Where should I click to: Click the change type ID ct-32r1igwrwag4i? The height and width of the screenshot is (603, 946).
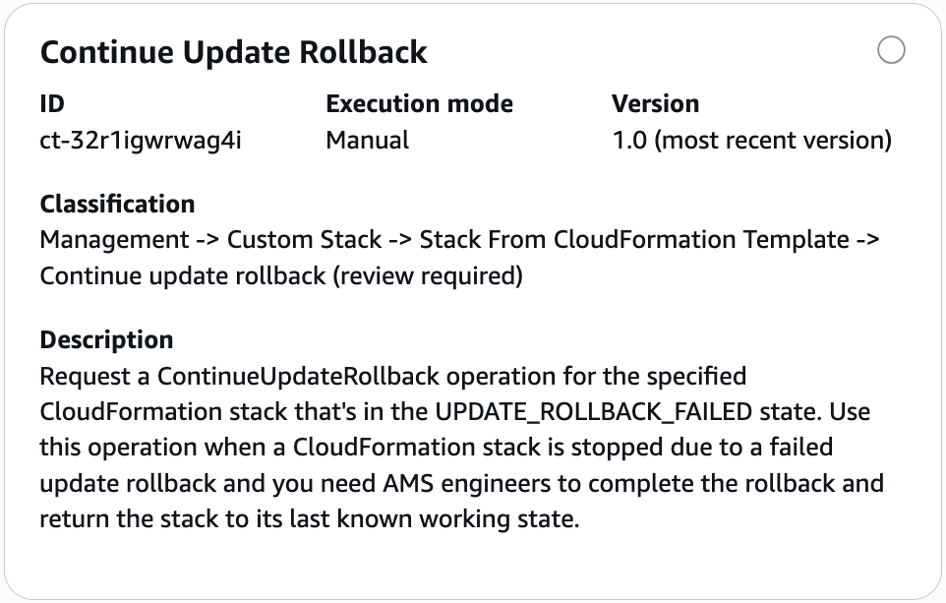[x=141, y=140]
